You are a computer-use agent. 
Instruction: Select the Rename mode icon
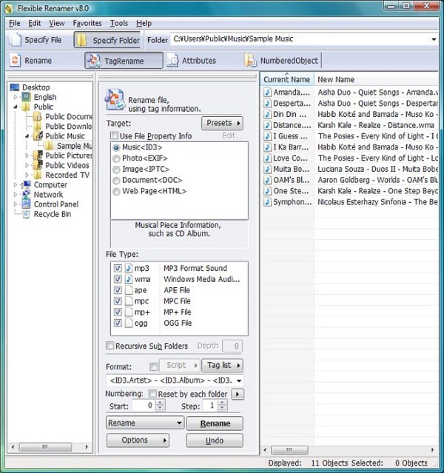15,61
